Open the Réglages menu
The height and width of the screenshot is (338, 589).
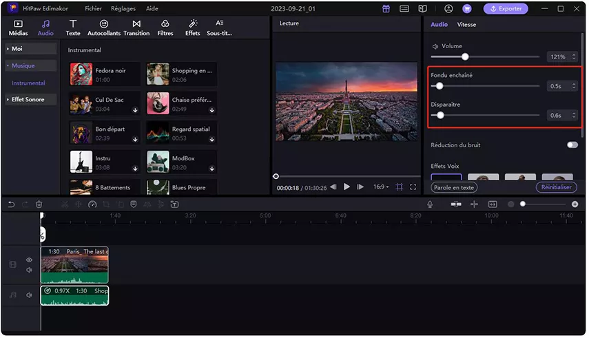point(123,8)
